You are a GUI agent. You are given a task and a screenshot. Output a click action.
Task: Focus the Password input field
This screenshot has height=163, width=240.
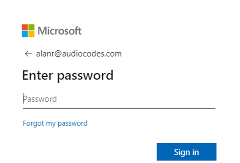pyautogui.click(x=118, y=99)
